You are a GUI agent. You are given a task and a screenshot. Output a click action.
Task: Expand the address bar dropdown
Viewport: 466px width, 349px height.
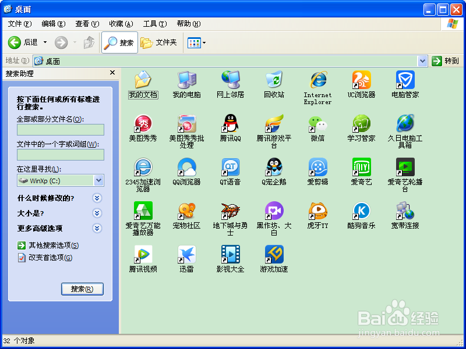[422, 61]
